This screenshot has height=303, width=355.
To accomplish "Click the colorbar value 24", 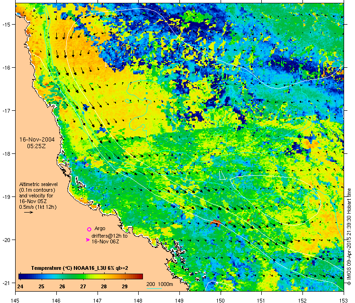I will pyautogui.click(x=20, y=286).
